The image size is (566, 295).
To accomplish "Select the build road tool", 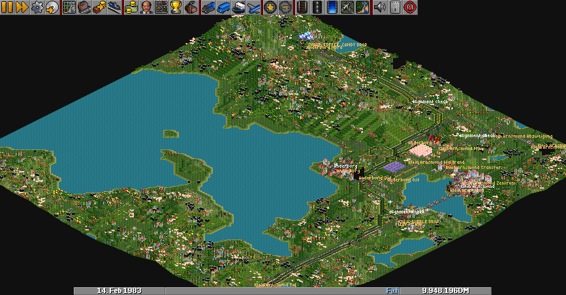I will pyautogui.click(x=317, y=7).
